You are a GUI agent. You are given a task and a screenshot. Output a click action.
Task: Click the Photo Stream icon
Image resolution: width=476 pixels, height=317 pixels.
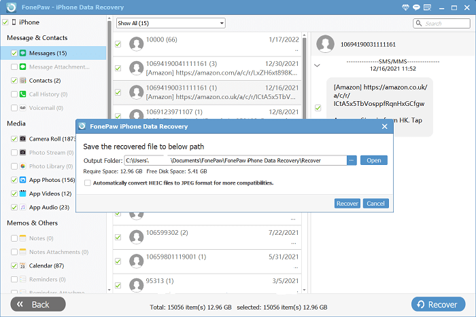pos(22,153)
